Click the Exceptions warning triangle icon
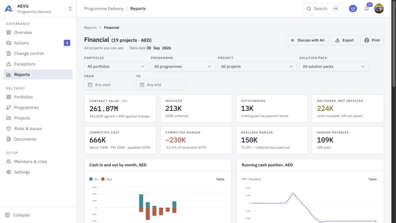This screenshot has width=396, height=223. (x=9, y=64)
